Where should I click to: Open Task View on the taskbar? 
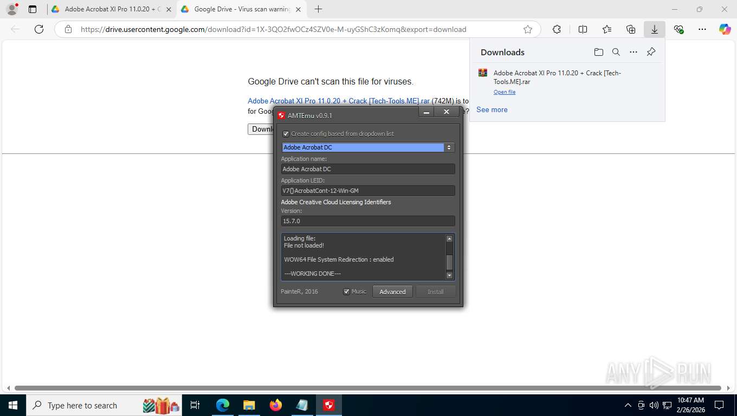[x=196, y=405]
